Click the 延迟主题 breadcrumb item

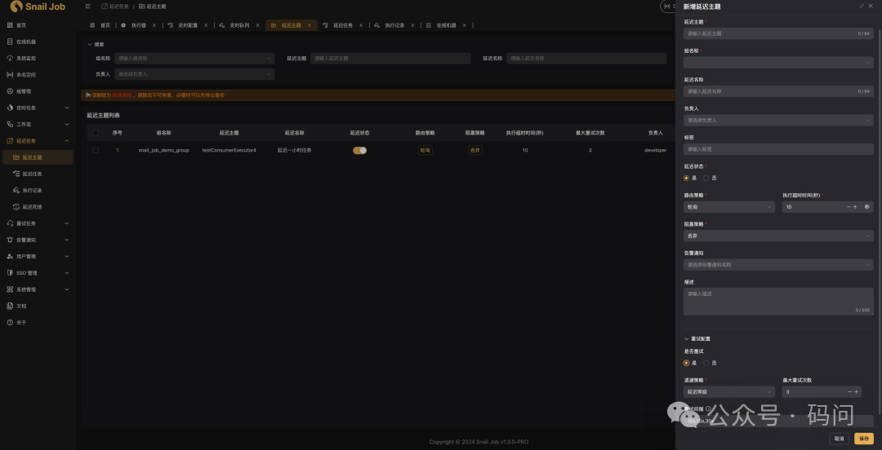coord(153,7)
